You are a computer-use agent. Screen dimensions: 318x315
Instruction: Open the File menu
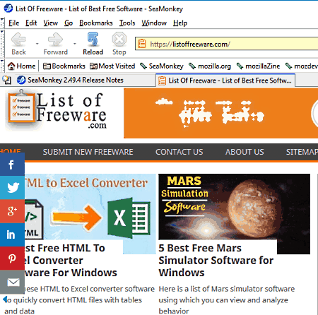13,23
